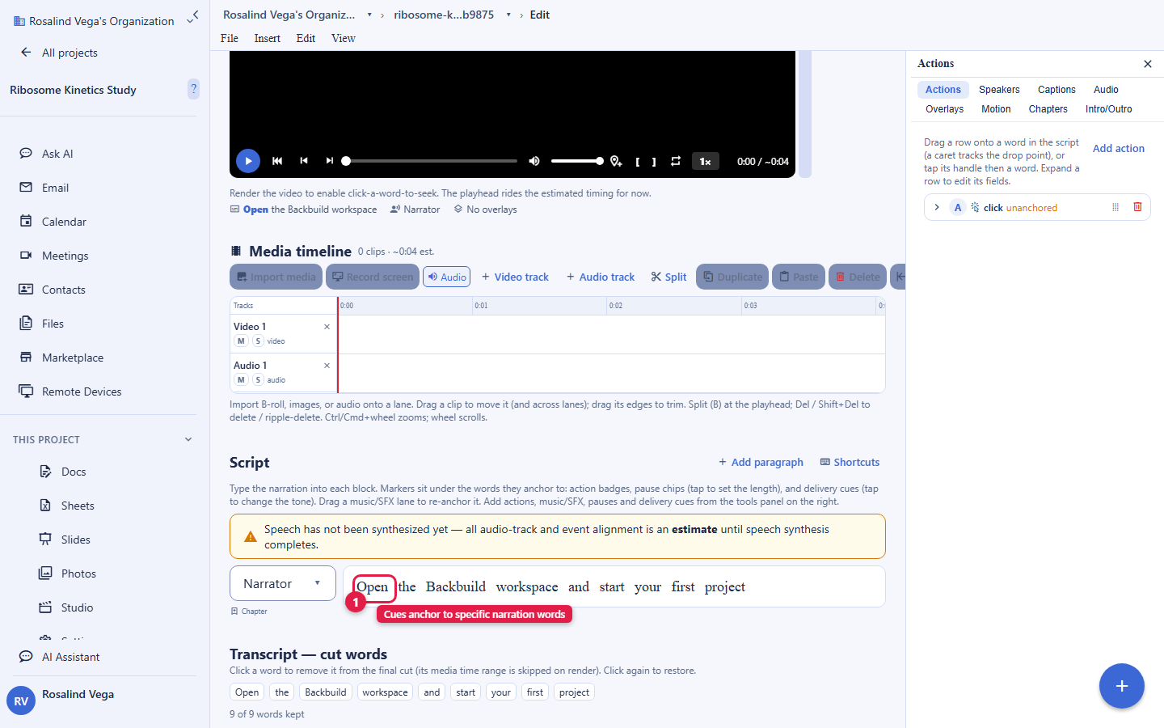
Task: Switch to the Captions tab
Action: pos(1056,90)
